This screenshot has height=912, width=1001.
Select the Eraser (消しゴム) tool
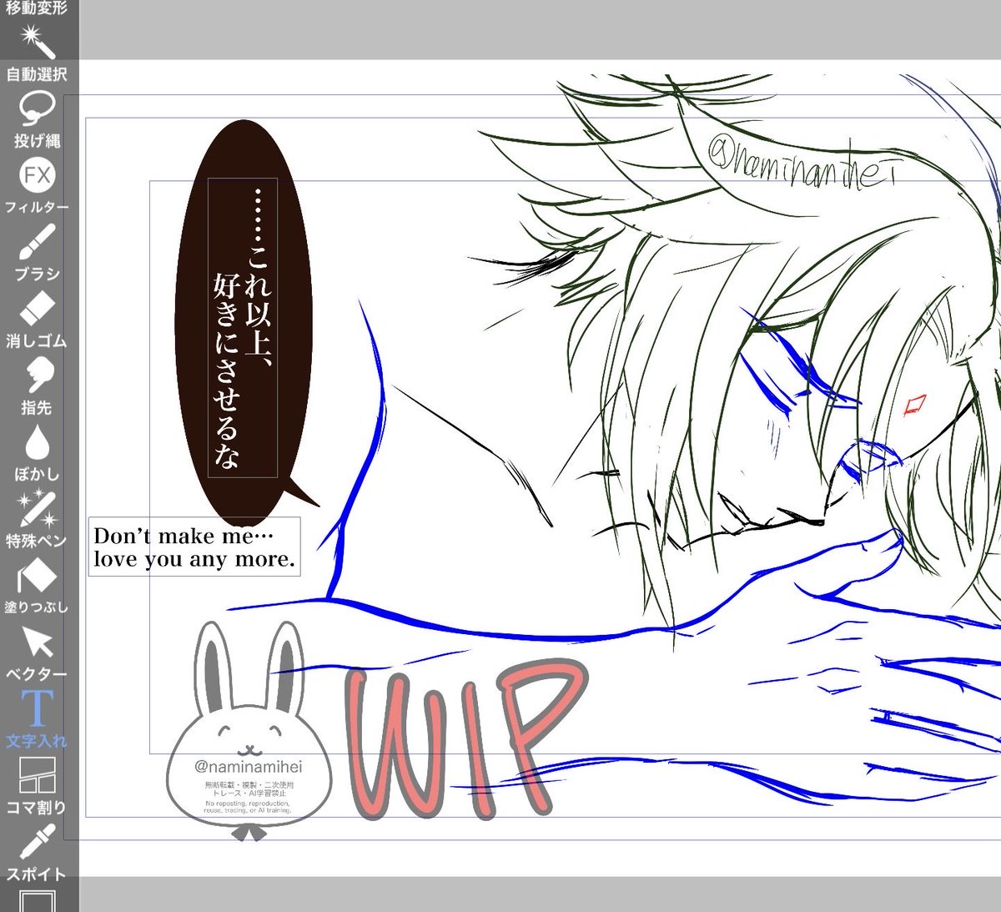click(37, 319)
